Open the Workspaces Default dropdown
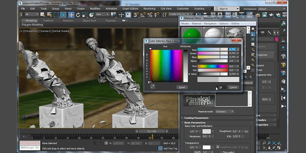 tap(272, 8)
